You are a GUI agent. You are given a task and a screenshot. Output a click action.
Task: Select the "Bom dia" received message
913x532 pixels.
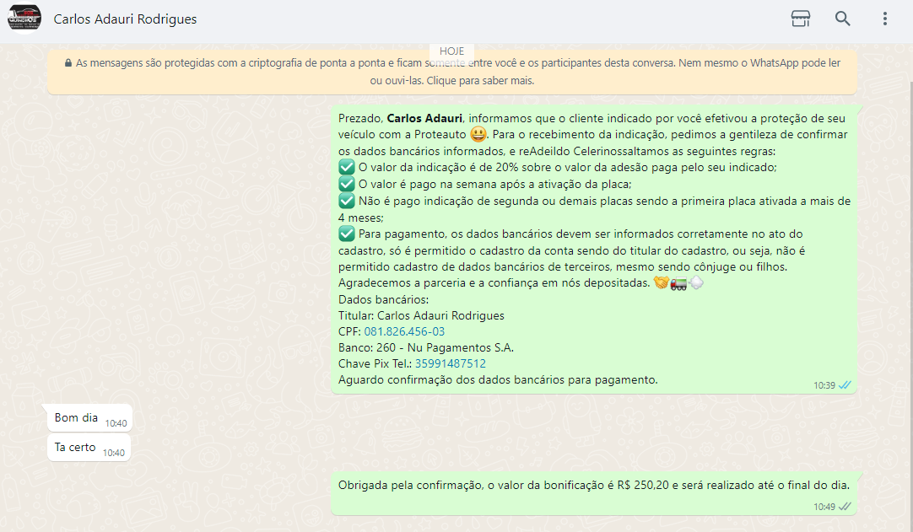point(77,418)
